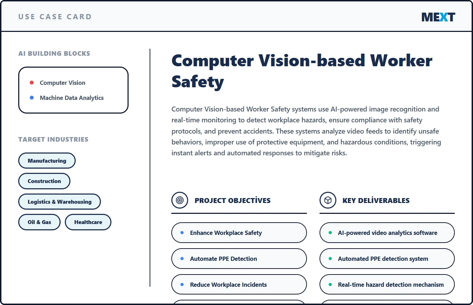Click the Computer Vision-based Worker Safety title
The height and width of the screenshot is (305, 473).
point(302,71)
